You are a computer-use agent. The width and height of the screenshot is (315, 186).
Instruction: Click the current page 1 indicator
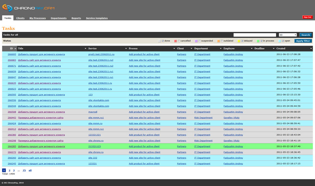(4, 170)
